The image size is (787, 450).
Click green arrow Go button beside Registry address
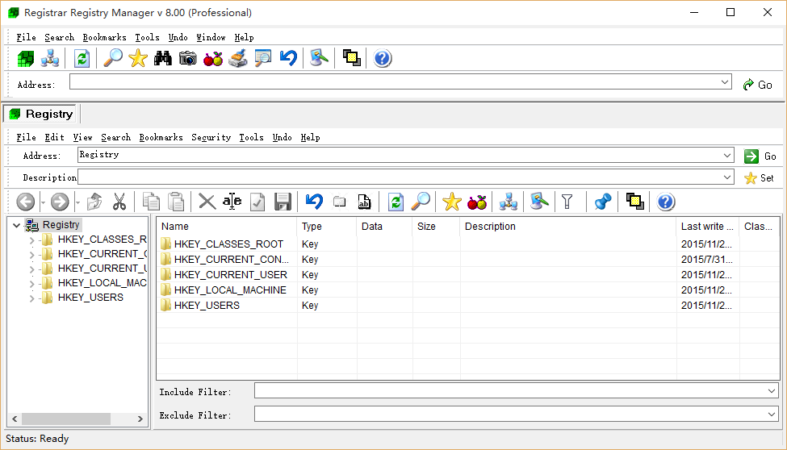tap(760, 156)
